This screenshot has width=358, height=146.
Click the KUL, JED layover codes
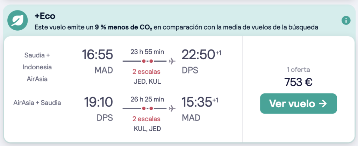pyautogui.click(x=146, y=129)
